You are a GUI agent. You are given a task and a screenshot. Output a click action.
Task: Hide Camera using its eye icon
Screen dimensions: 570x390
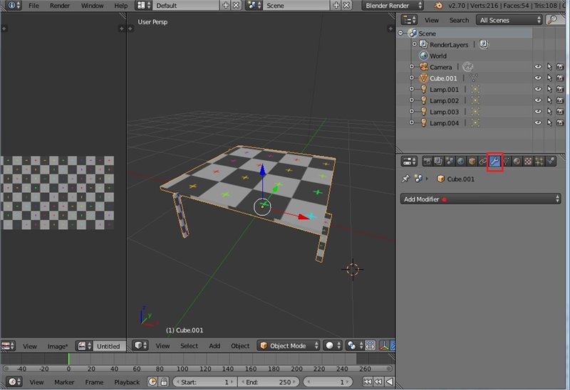(538, 67)
